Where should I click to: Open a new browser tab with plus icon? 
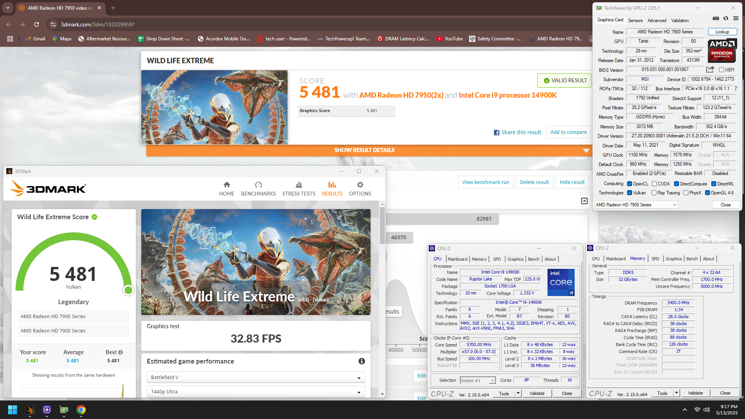[x=113, y=8]
